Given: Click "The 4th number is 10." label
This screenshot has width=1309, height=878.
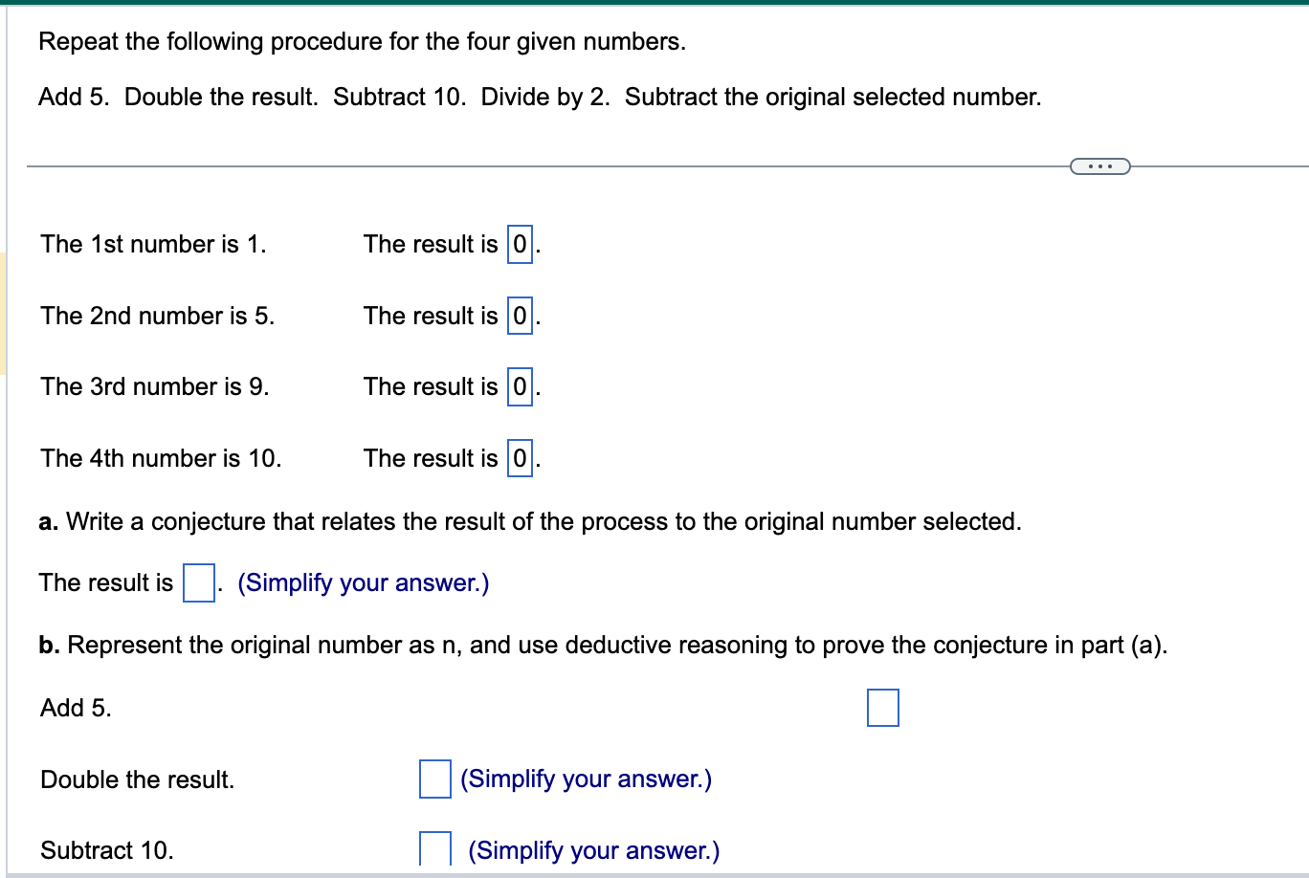Looking at the screenshot, I should pyautogui.click(x=160, y=459).
